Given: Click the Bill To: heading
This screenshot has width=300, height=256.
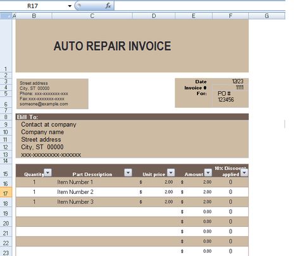Looking at the screenshot, I should [x=27, y=117].
